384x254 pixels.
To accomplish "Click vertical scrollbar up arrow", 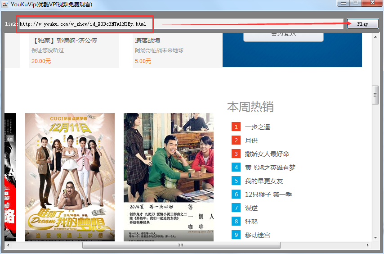I will pos(375,37).
